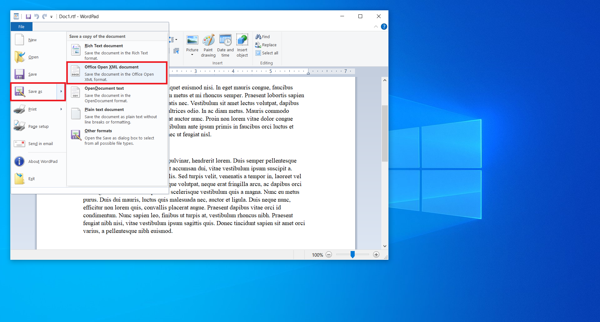
Task: Expand the Print submenu arrow
Action: click(61, 109)
